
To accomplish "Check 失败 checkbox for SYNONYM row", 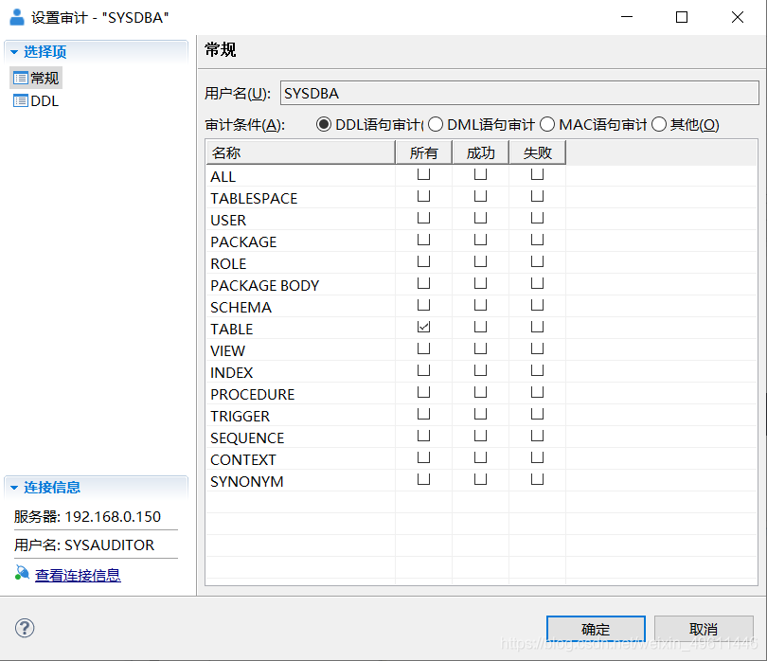I will 537,479.
